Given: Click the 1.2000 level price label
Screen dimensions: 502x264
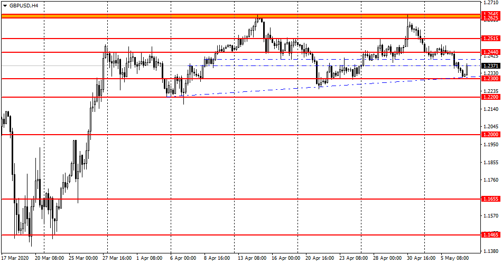Looking at the screenshot, I should click(491, 135).
